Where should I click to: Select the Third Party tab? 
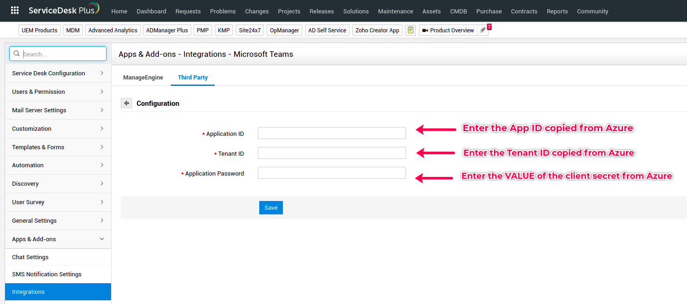point(193,77)
